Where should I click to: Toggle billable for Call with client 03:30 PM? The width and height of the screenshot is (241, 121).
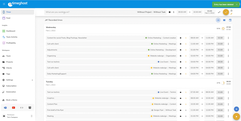click(x=186, y=68)
